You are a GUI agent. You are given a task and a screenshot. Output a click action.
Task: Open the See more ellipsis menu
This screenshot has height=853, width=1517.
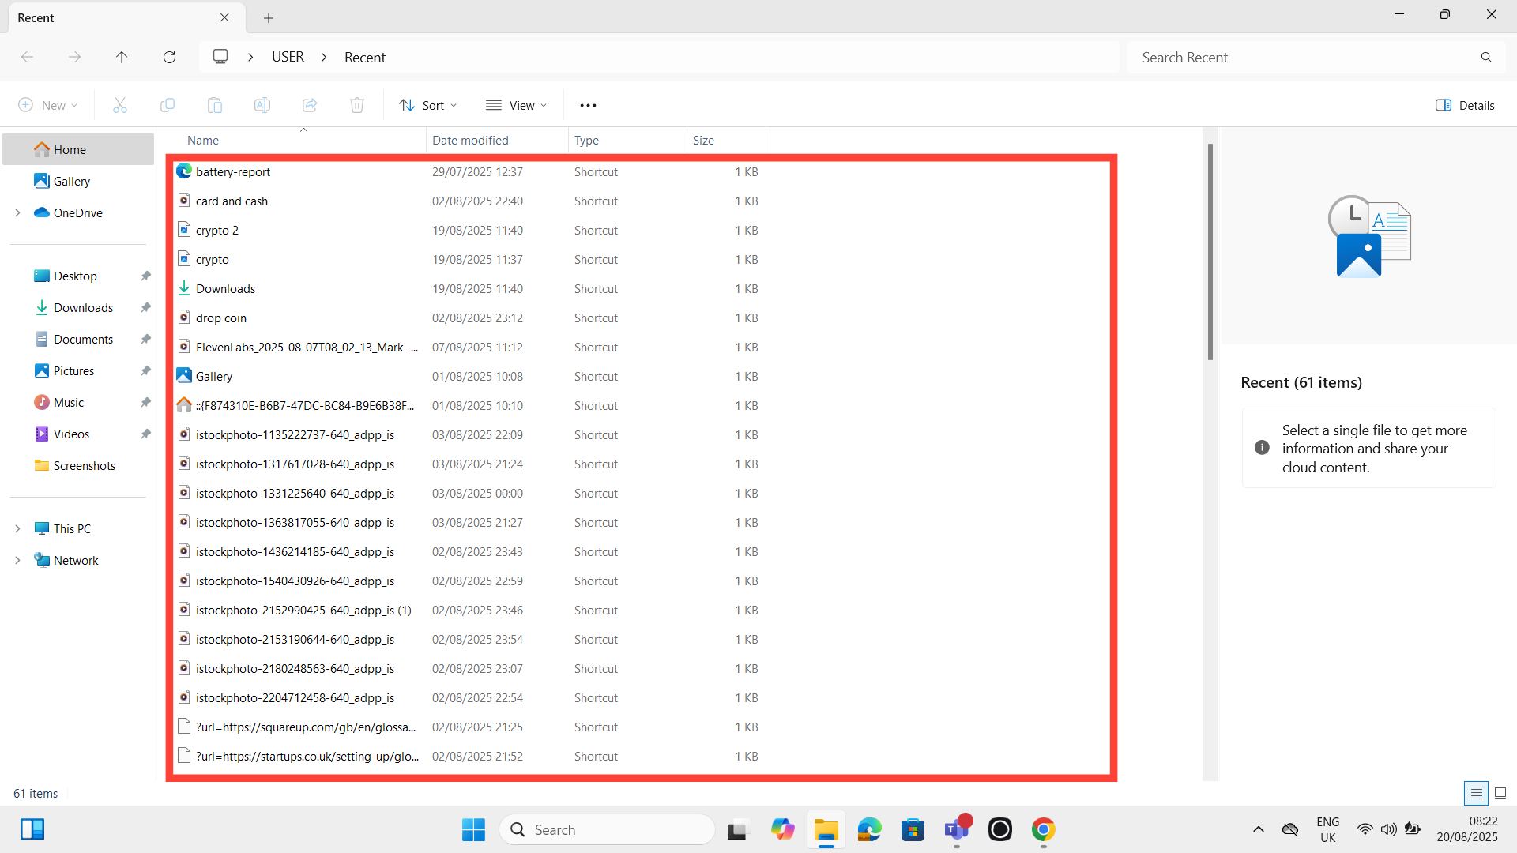point(588,105)
